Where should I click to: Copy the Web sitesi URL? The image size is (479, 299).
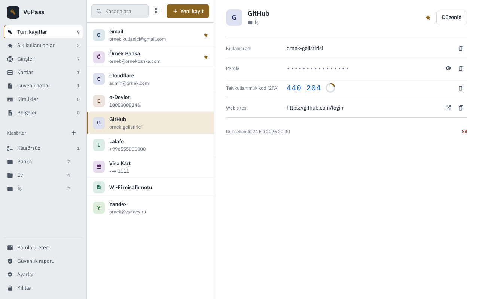[x=461, y=108]
